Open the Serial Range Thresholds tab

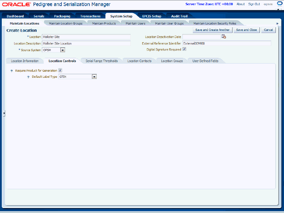point(102,61)
